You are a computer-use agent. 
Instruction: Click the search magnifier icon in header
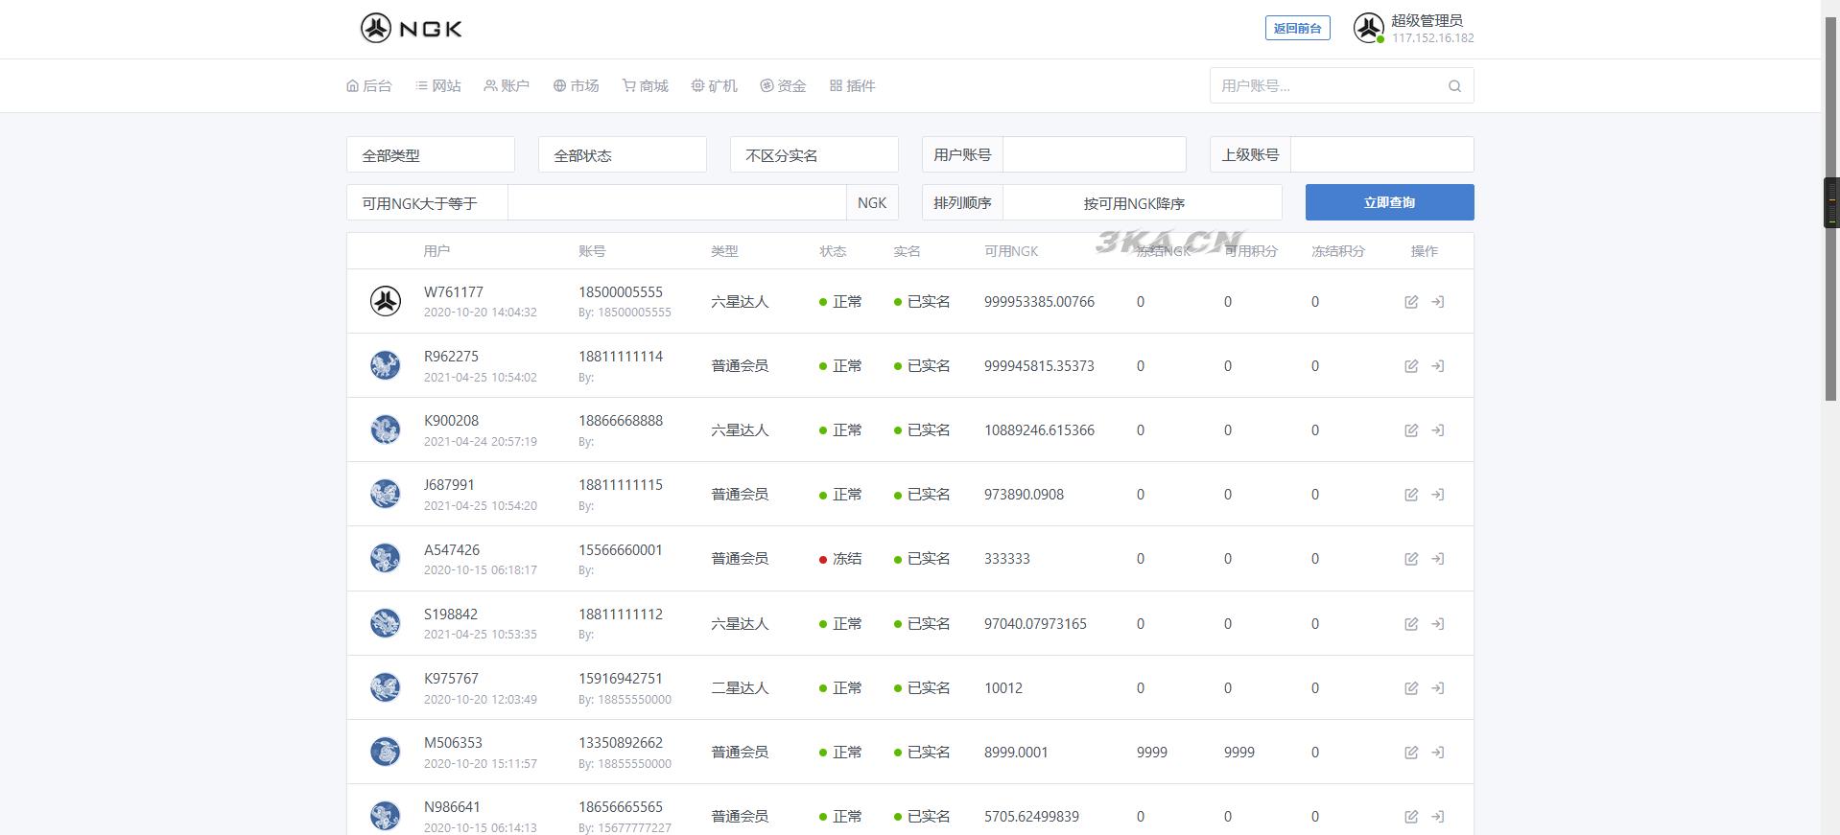click(x=1454, y=86)
